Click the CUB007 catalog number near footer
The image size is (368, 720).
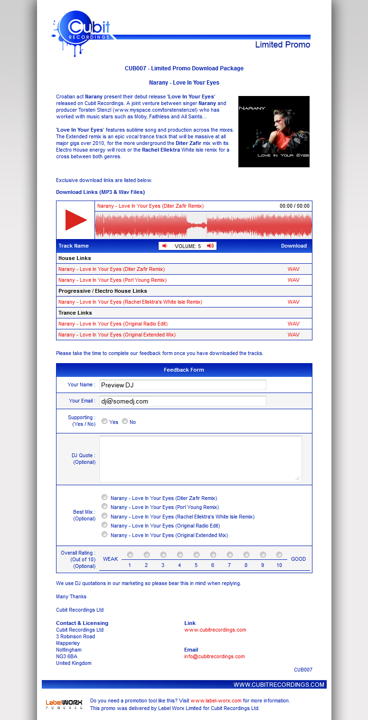coord(303,670)
